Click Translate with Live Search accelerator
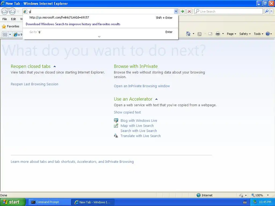This screenshot has width=275, height=206. (140, 136)
